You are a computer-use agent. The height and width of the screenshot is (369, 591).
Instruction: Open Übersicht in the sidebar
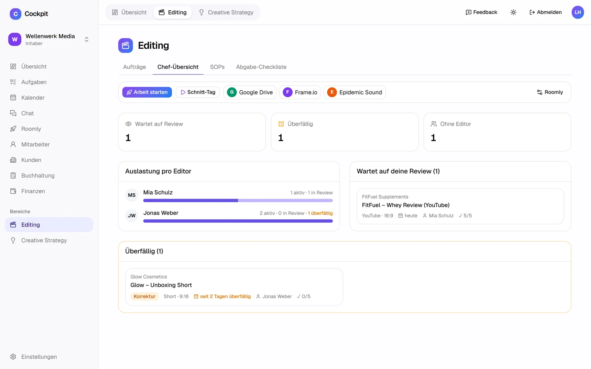tap(49, 66)
